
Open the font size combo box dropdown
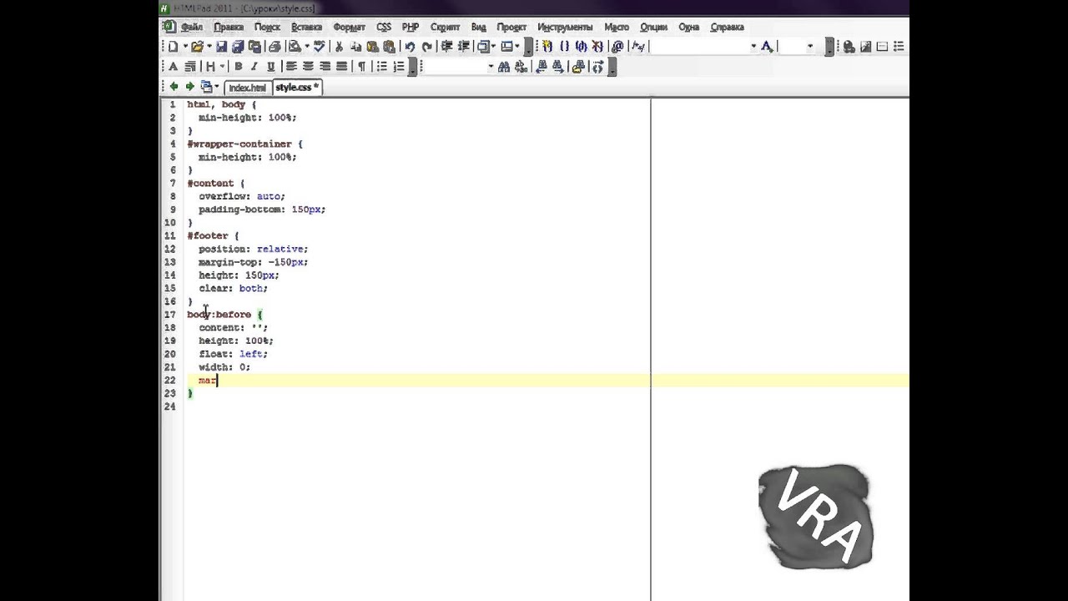[x=809, y=47]
